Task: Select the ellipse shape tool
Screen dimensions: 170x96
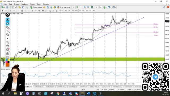Action: click(39, 11)
